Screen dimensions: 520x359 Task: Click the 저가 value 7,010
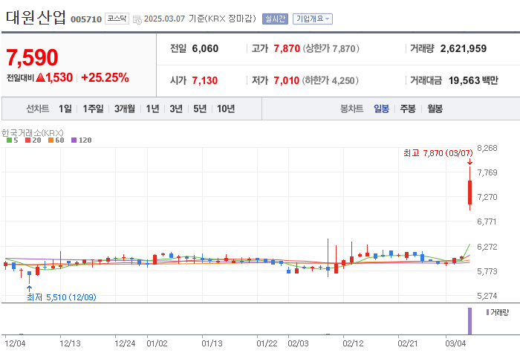pos(287,80)
